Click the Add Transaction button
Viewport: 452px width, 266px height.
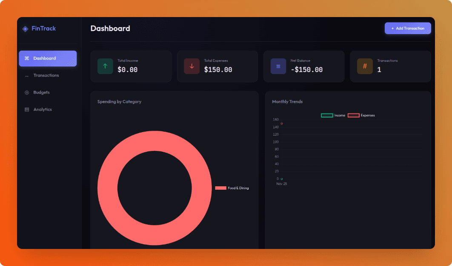point(407,28)
